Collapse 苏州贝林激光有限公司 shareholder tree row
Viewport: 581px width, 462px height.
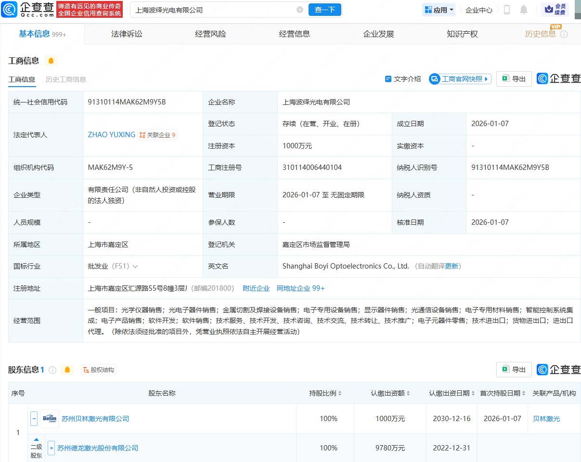tap(34, 418)
